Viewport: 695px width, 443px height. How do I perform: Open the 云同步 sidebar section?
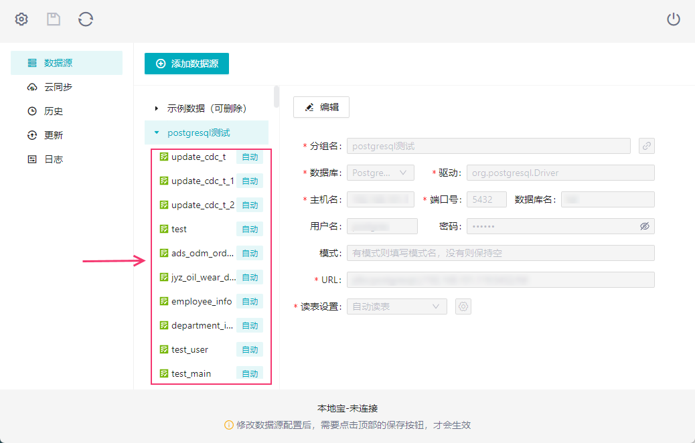[66, 87]
